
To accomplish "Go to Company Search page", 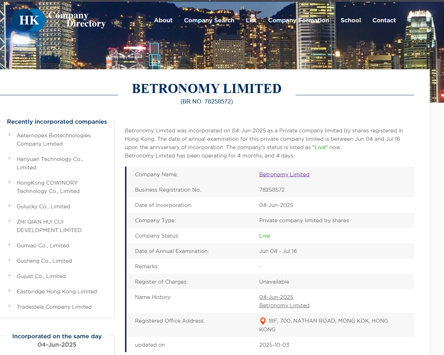I will tap(209, 20).
